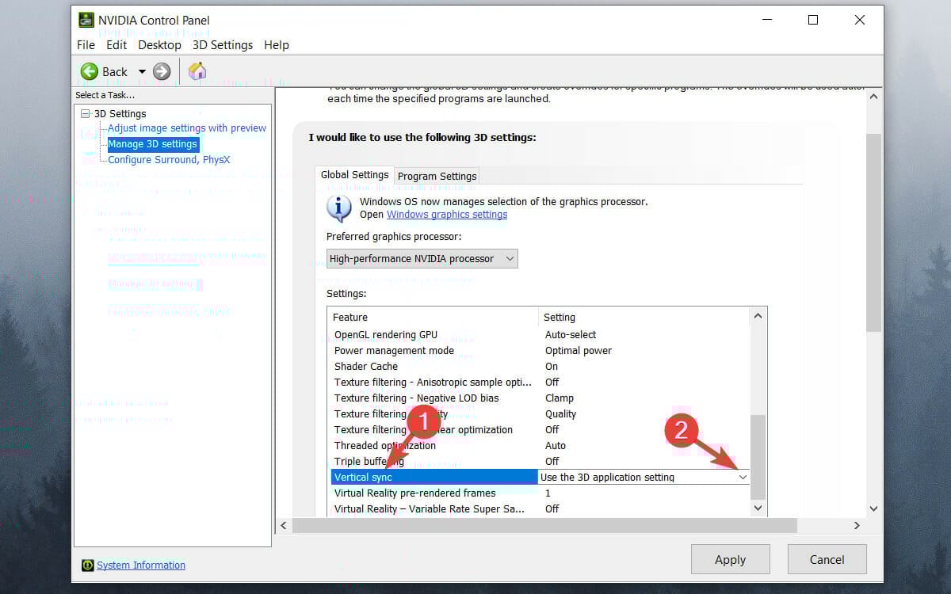Select Manage 3D settings in task tree

coord(152,144)
